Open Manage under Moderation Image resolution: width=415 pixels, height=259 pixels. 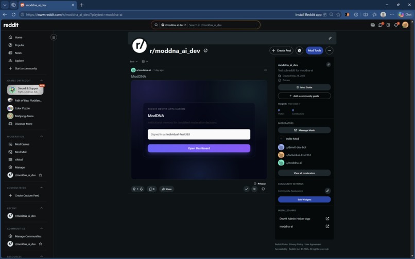point(20,168)
